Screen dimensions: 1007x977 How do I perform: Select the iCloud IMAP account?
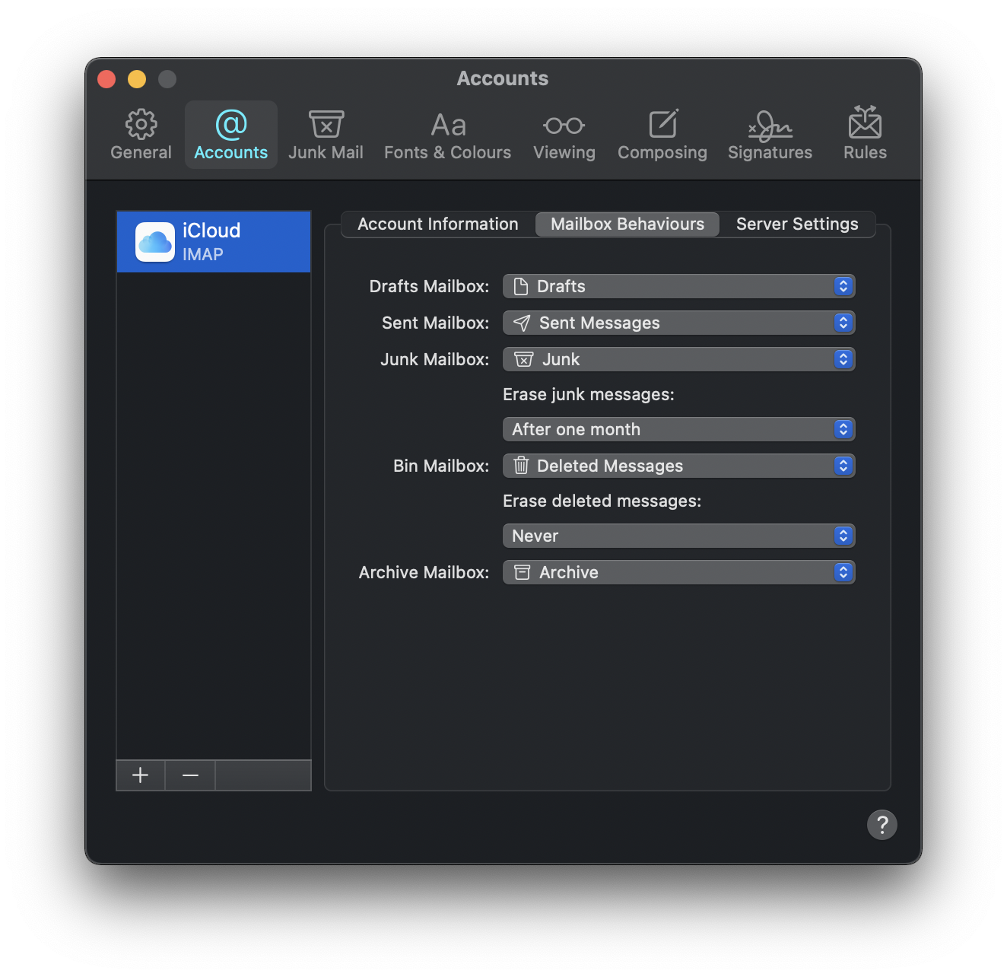(x=213, y=241)
